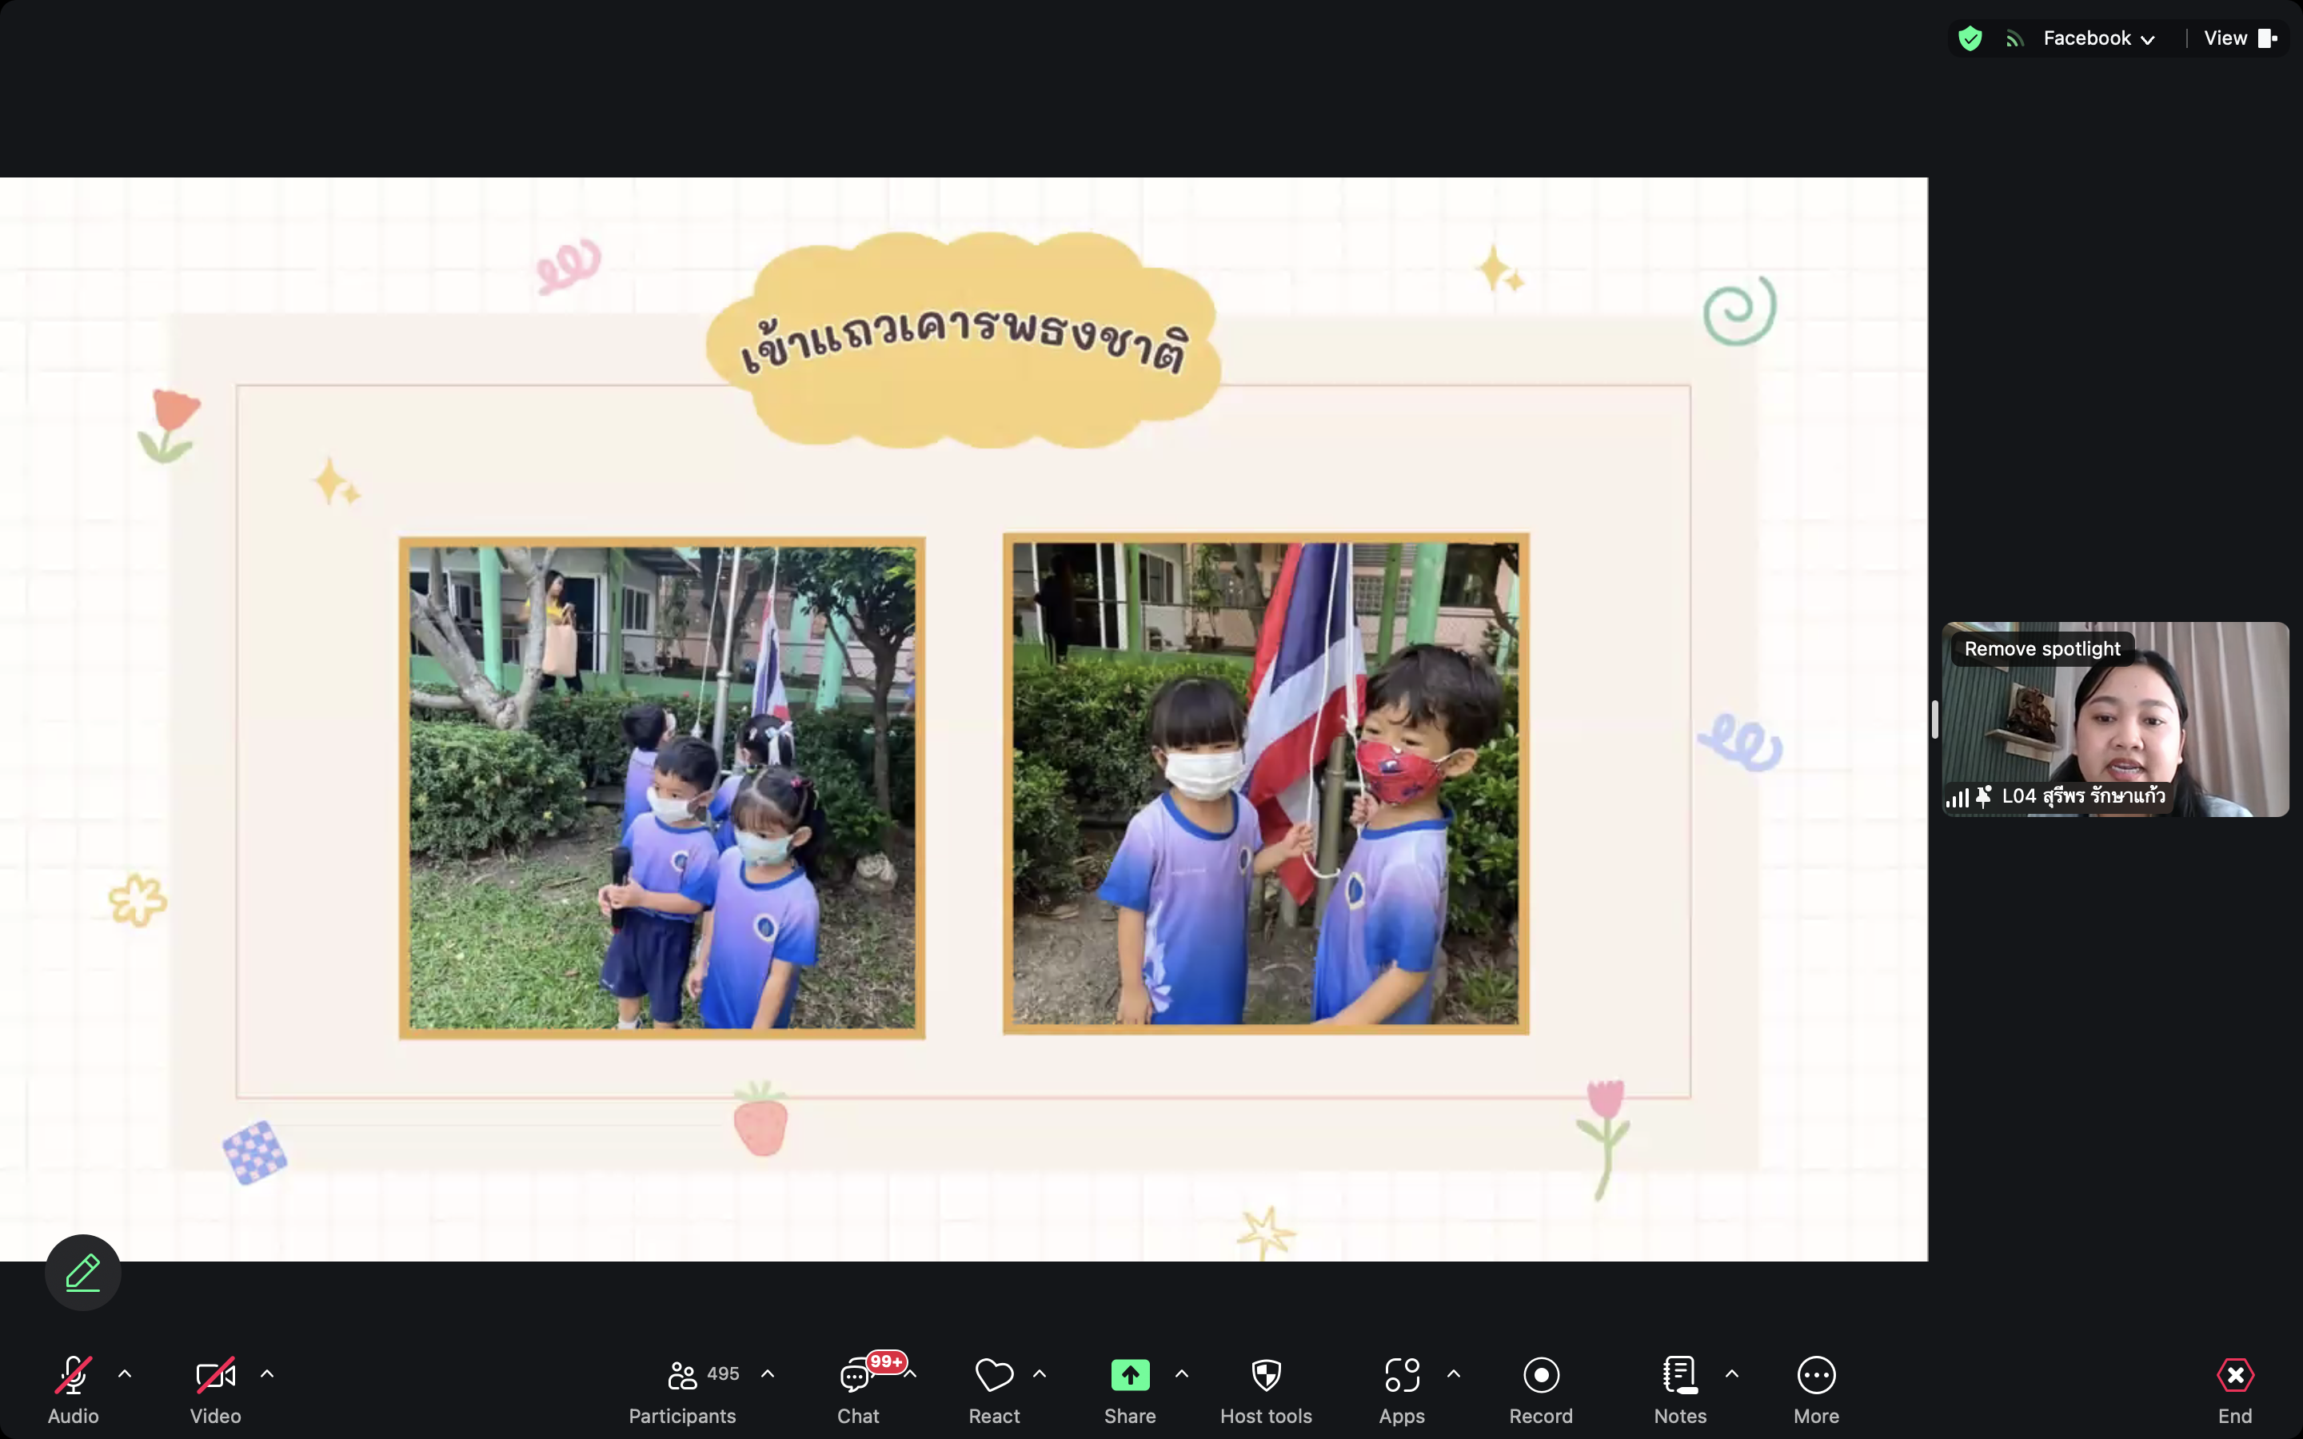Expand video options chevron beside Video
The height and width of the screenshot is (1439, 2303).
pyautogui.click(x=267, y=1373)
